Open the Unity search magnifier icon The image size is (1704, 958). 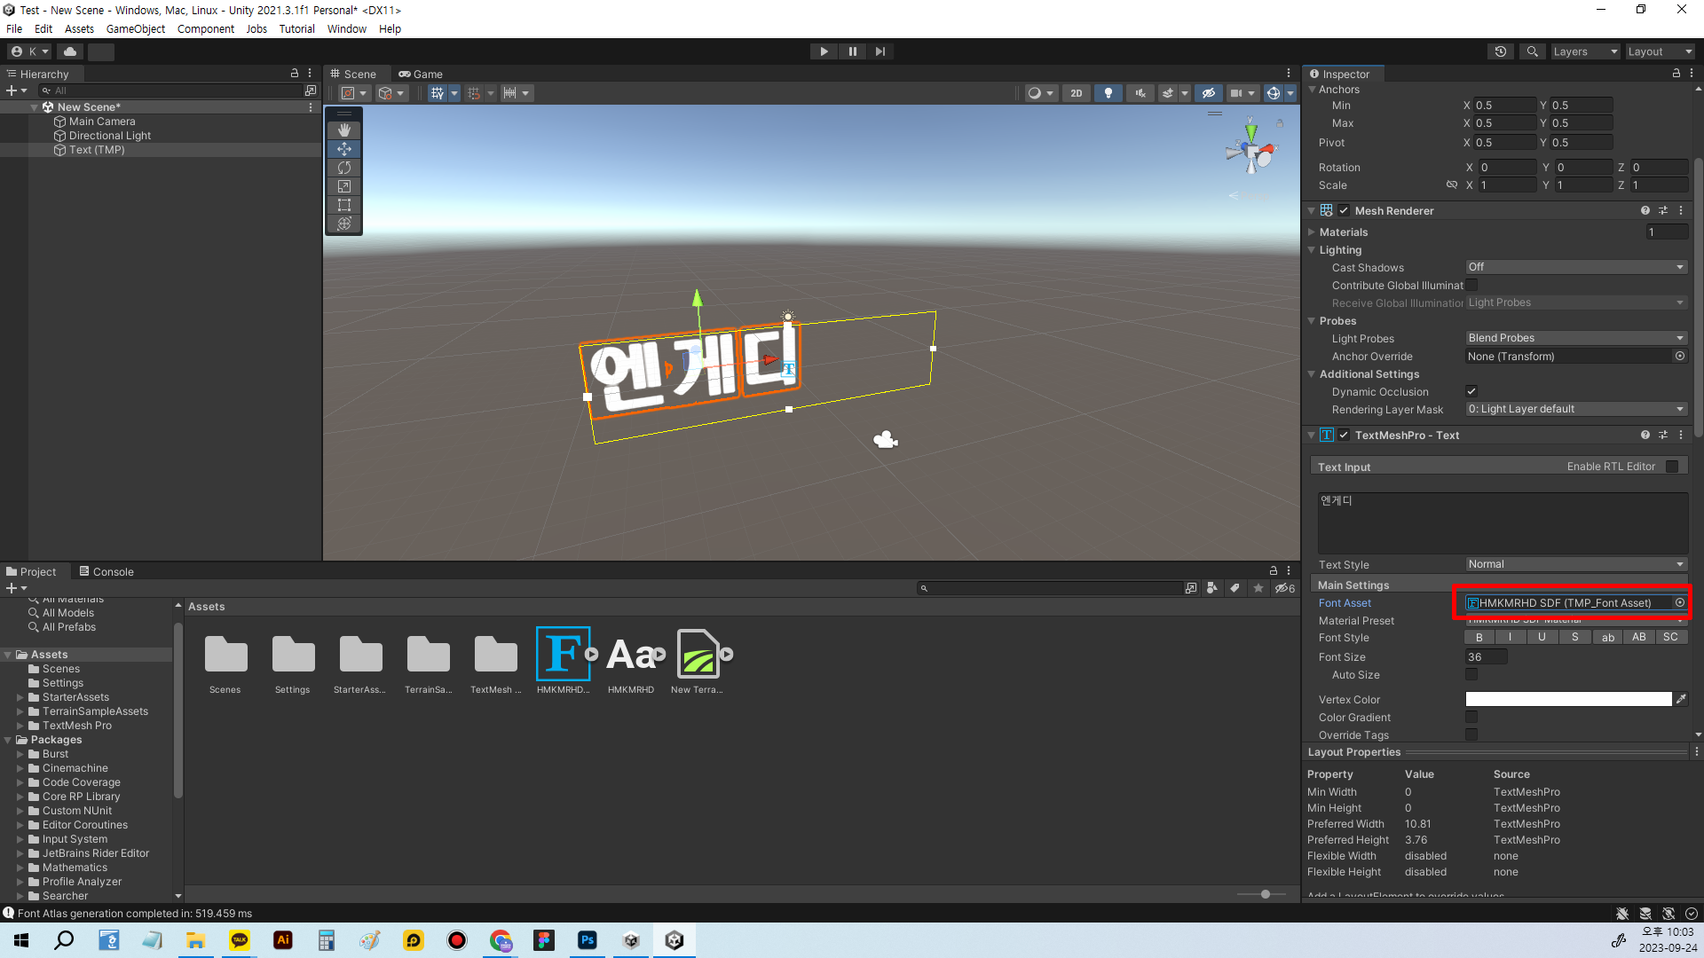(1532, 51)
